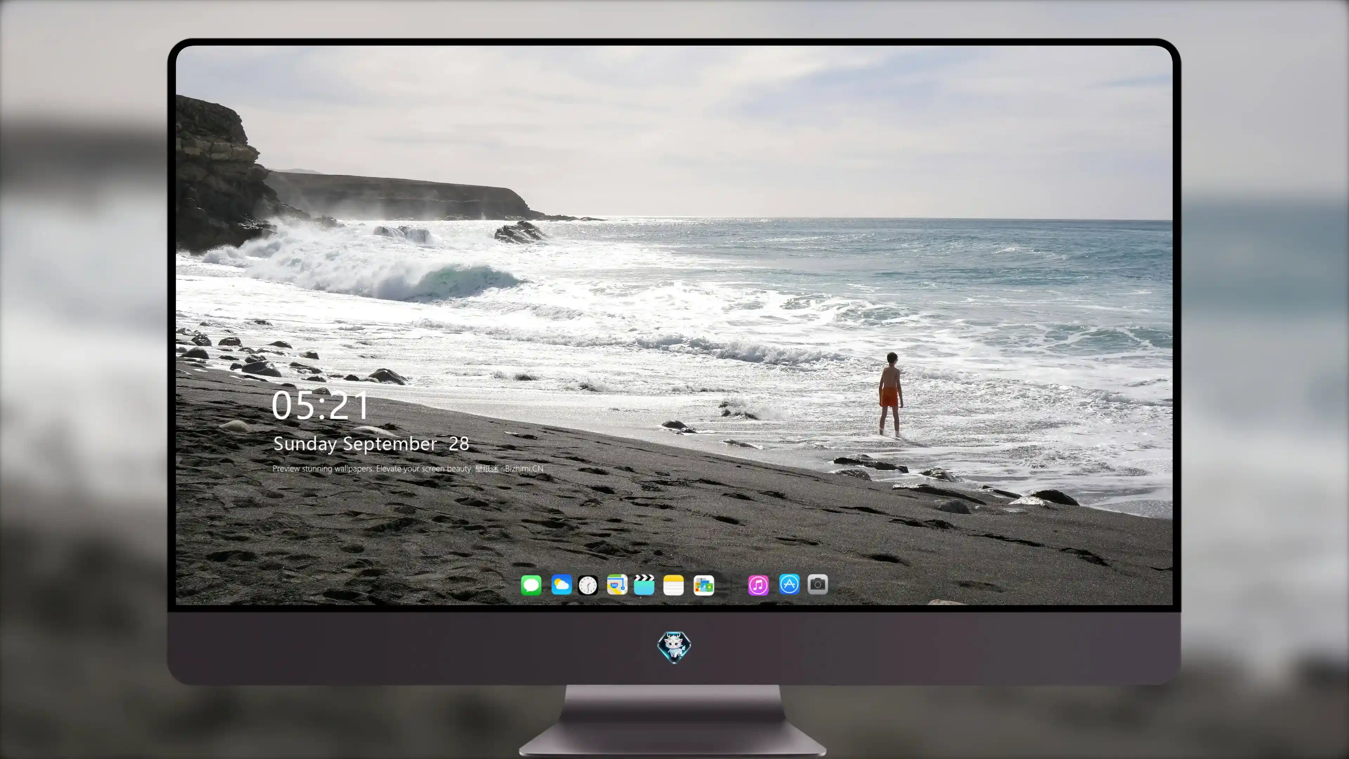The width and height of the screenshot is (1349, 759).
Task: Open the Clock app icon
Action: click(588, 585)
